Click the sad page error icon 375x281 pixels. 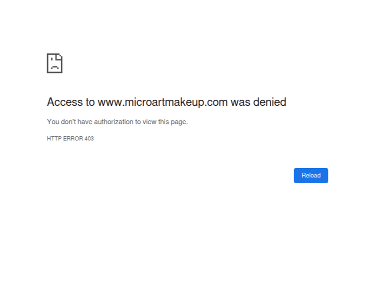pyautogui.click(x=54, y=63)
